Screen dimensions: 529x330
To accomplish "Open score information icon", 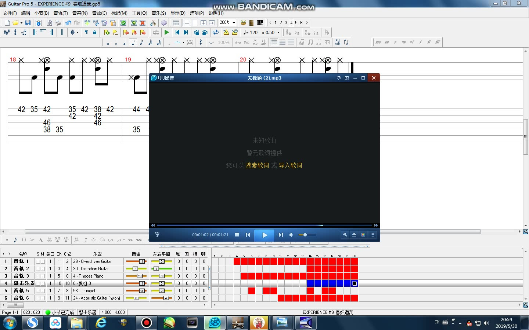I will tap(39, 23).
